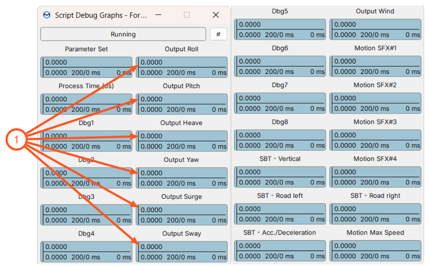The height and width of the screenshot is (270, 430).
Task: Select the Dbg6 graph
Action: pyautogui.click(x=280, y=66)
